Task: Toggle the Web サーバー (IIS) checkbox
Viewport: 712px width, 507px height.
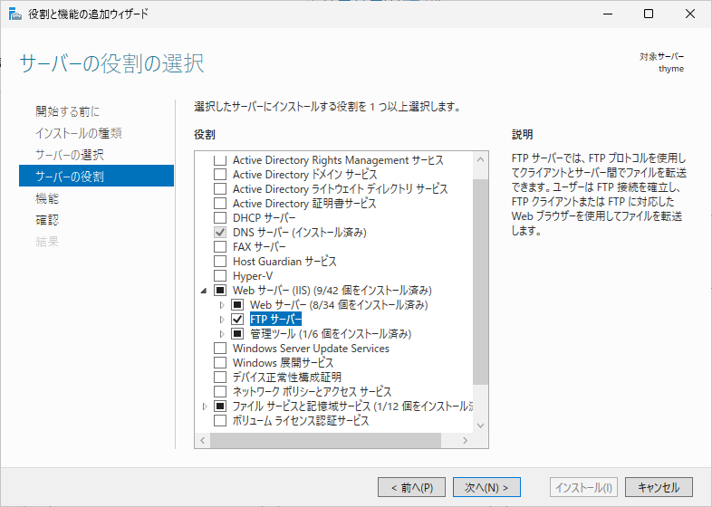Action: pyautogui.click(x=220, y=290)
